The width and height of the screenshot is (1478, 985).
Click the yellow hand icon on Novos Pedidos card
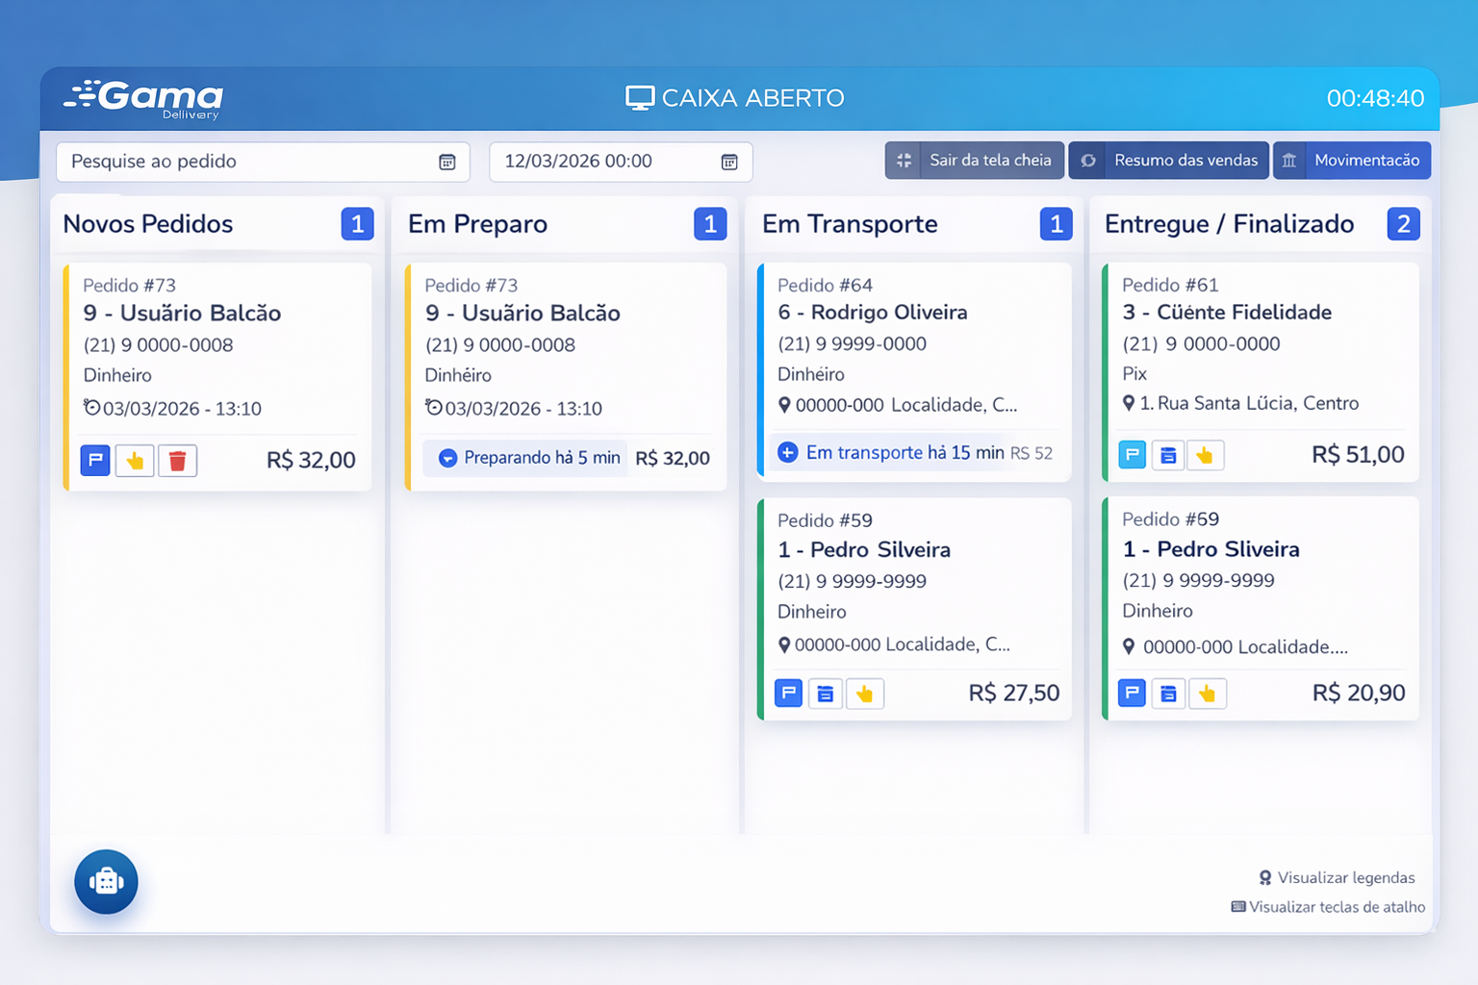coord(135,461)
